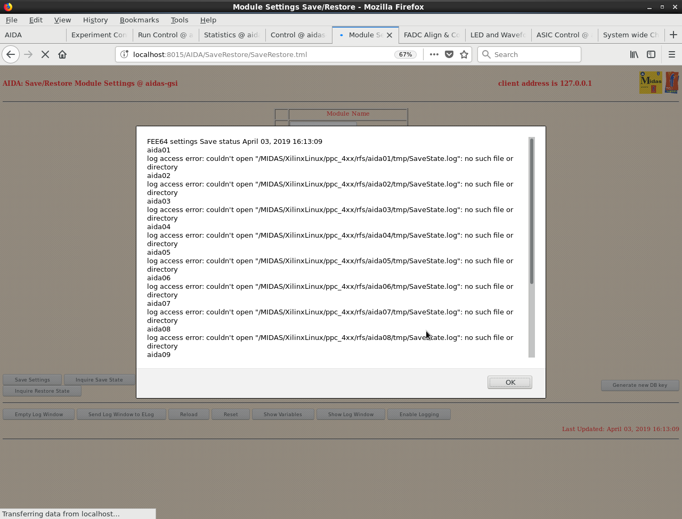Click the search magnifier icon
682x519 pixels.
pos(486,54)
